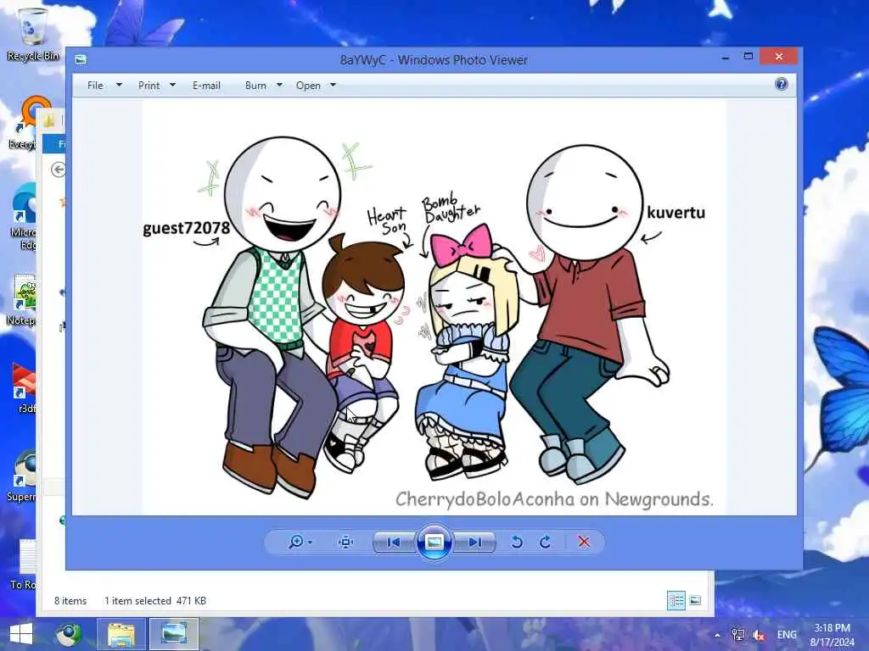Click the Explorer back arrow button
This screenshot has width=869, height=651.
[59, 170]
